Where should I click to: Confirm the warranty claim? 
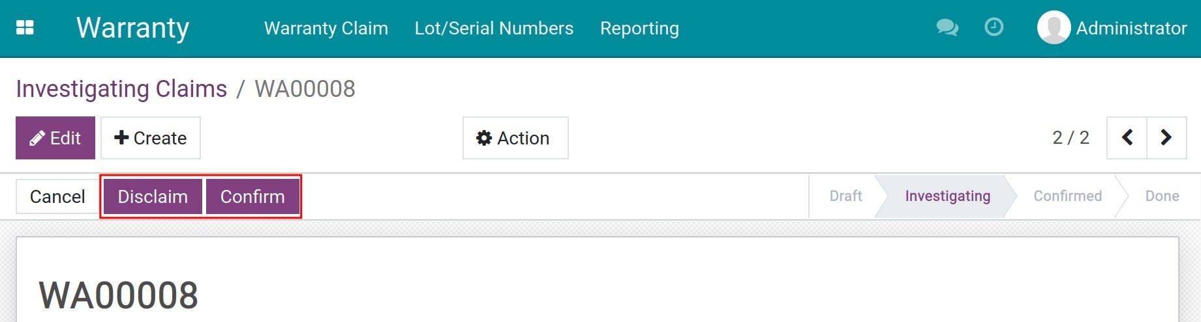(252, 196)
